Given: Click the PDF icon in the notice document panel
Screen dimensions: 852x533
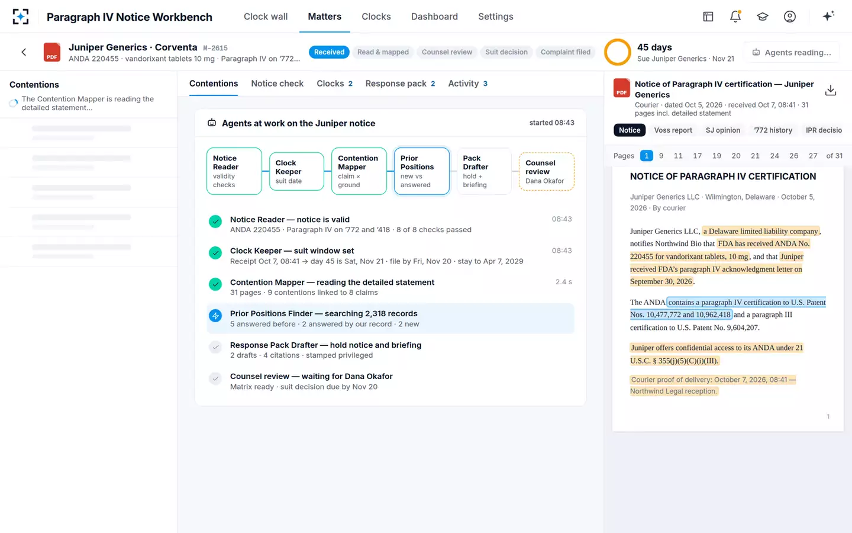Looking at the screenshot, I should click(x=622, y=88).
